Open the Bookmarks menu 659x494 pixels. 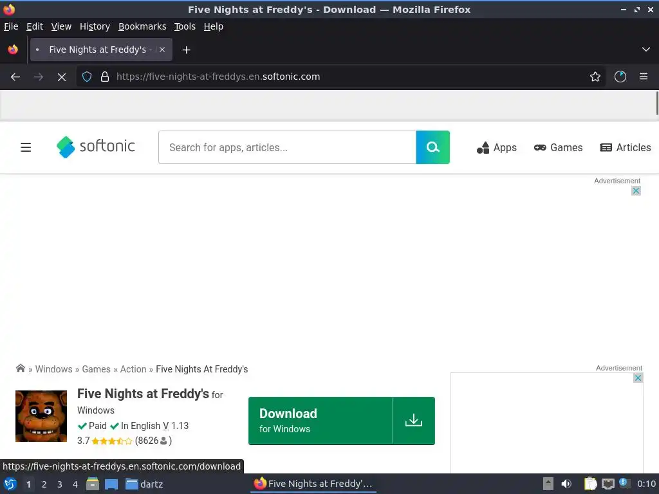(142, 26)
